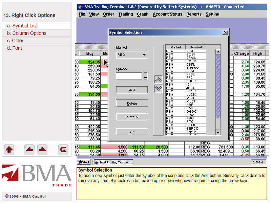This screenshot has height=203, width=271.
Task: Click the Market column header in symbol list
Action: click(x=175, y=47)
